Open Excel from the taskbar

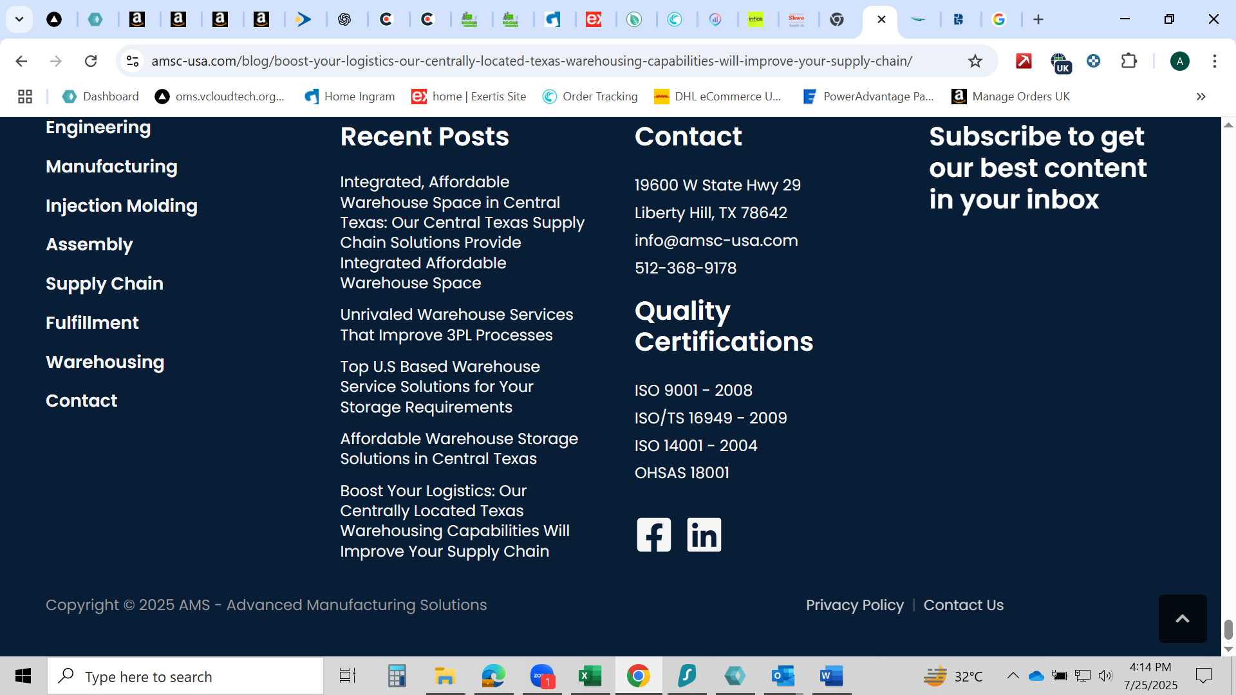590,676
